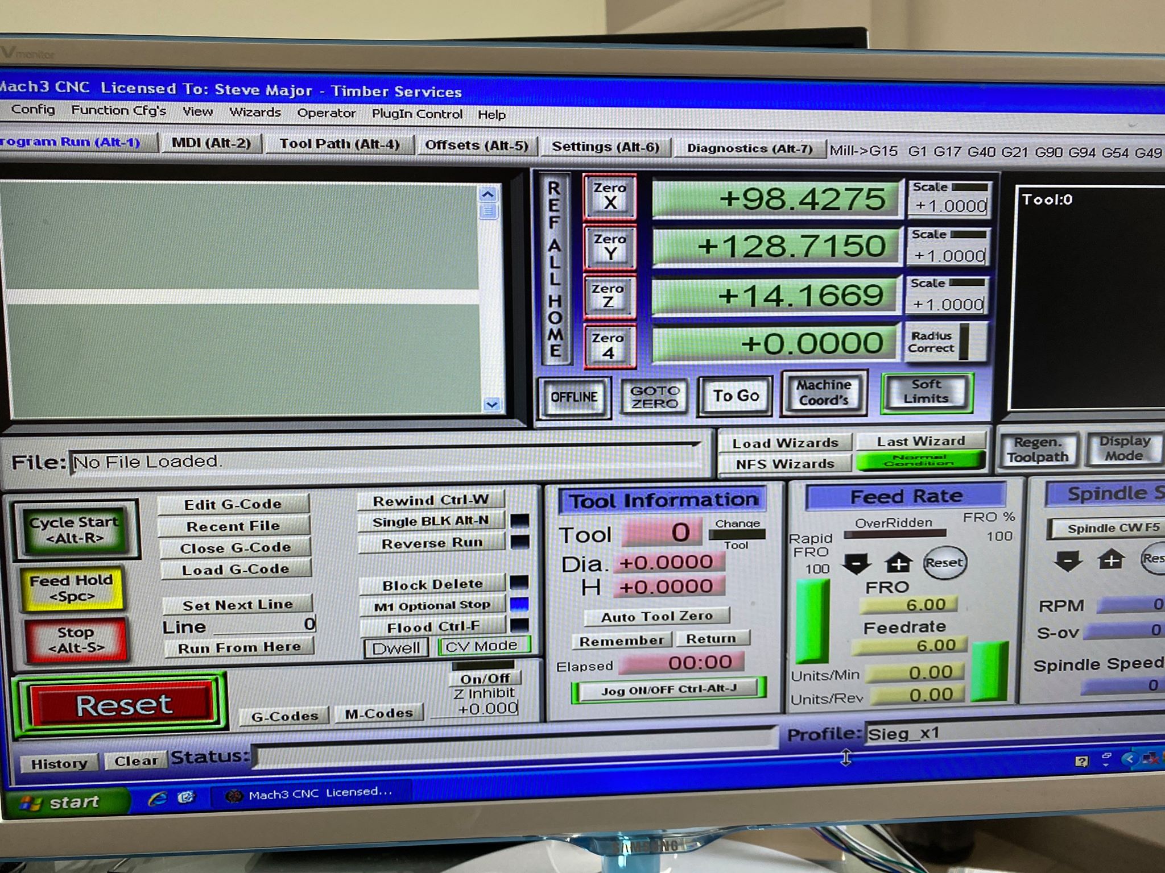
Task: Click the spindle speed increase plus icon
Action: point(1111,560)
